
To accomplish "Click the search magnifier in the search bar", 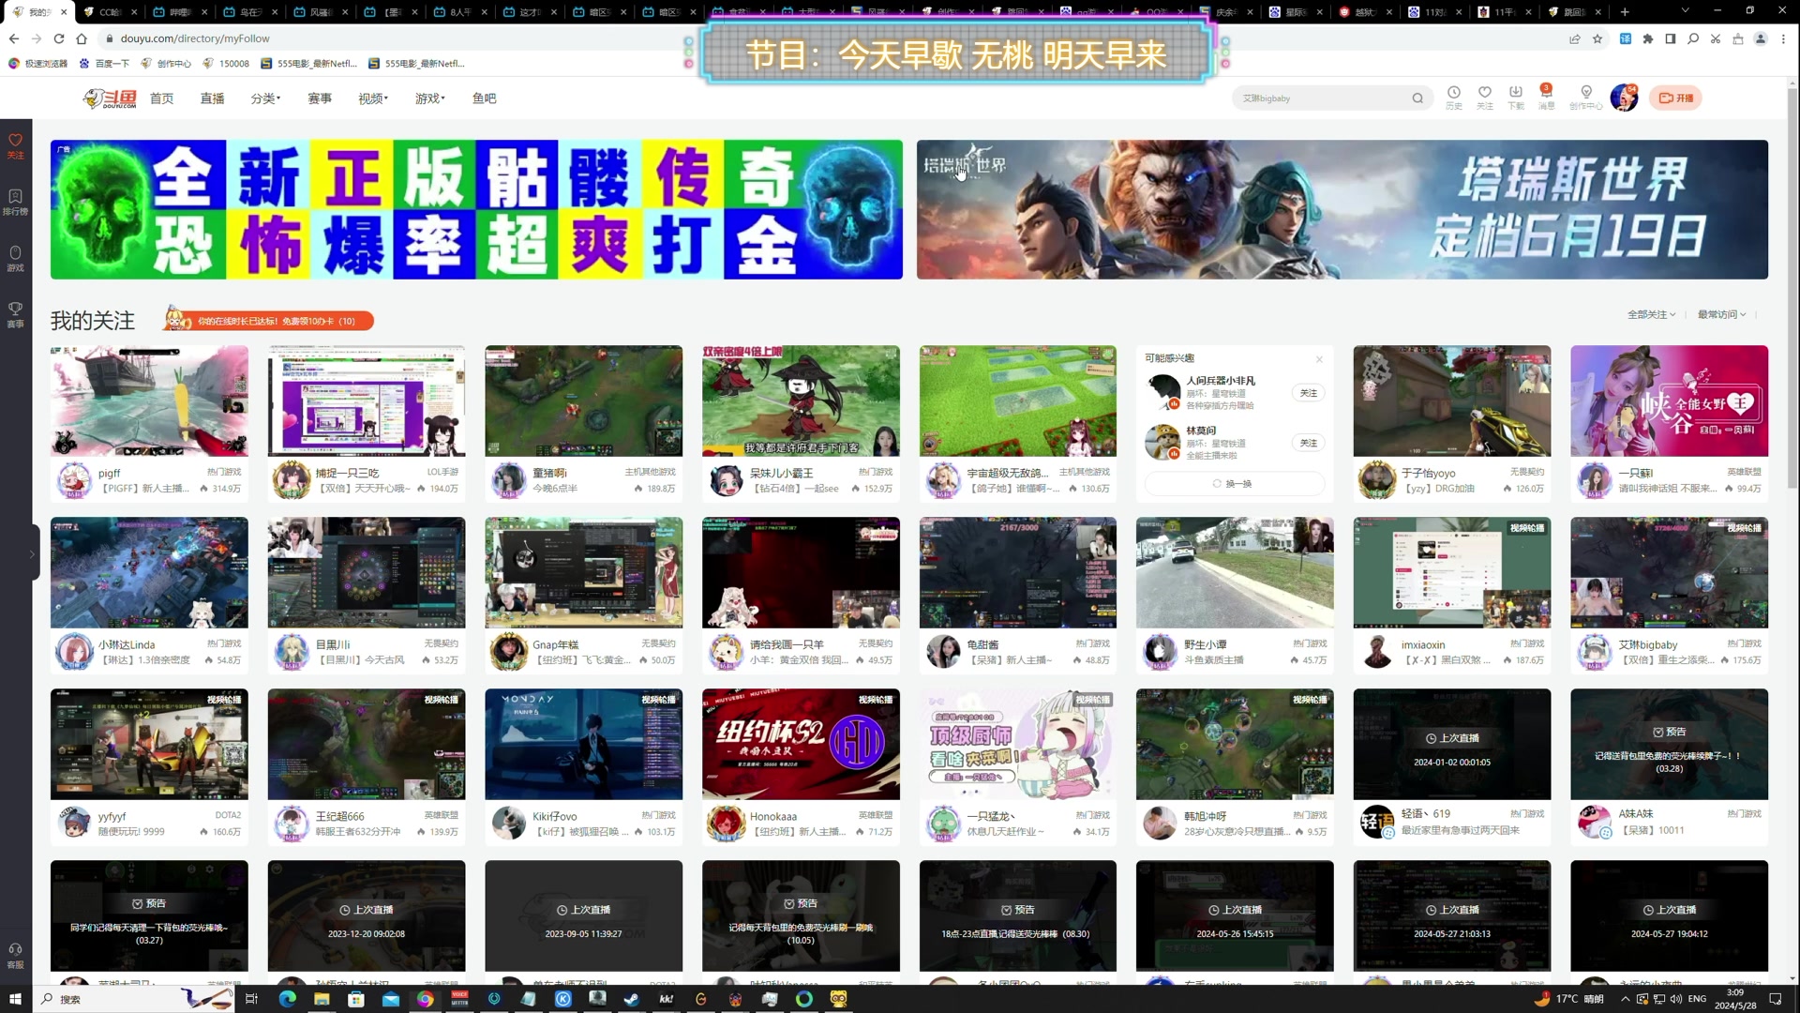I will click(x=1417, y=98).
